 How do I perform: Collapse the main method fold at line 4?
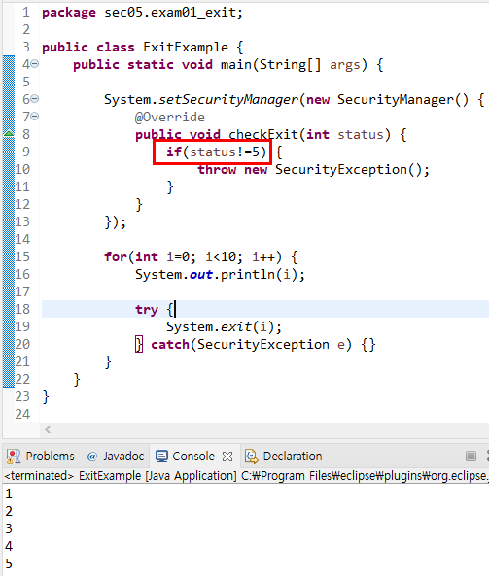pyautogui.click(x=35, y=64)
